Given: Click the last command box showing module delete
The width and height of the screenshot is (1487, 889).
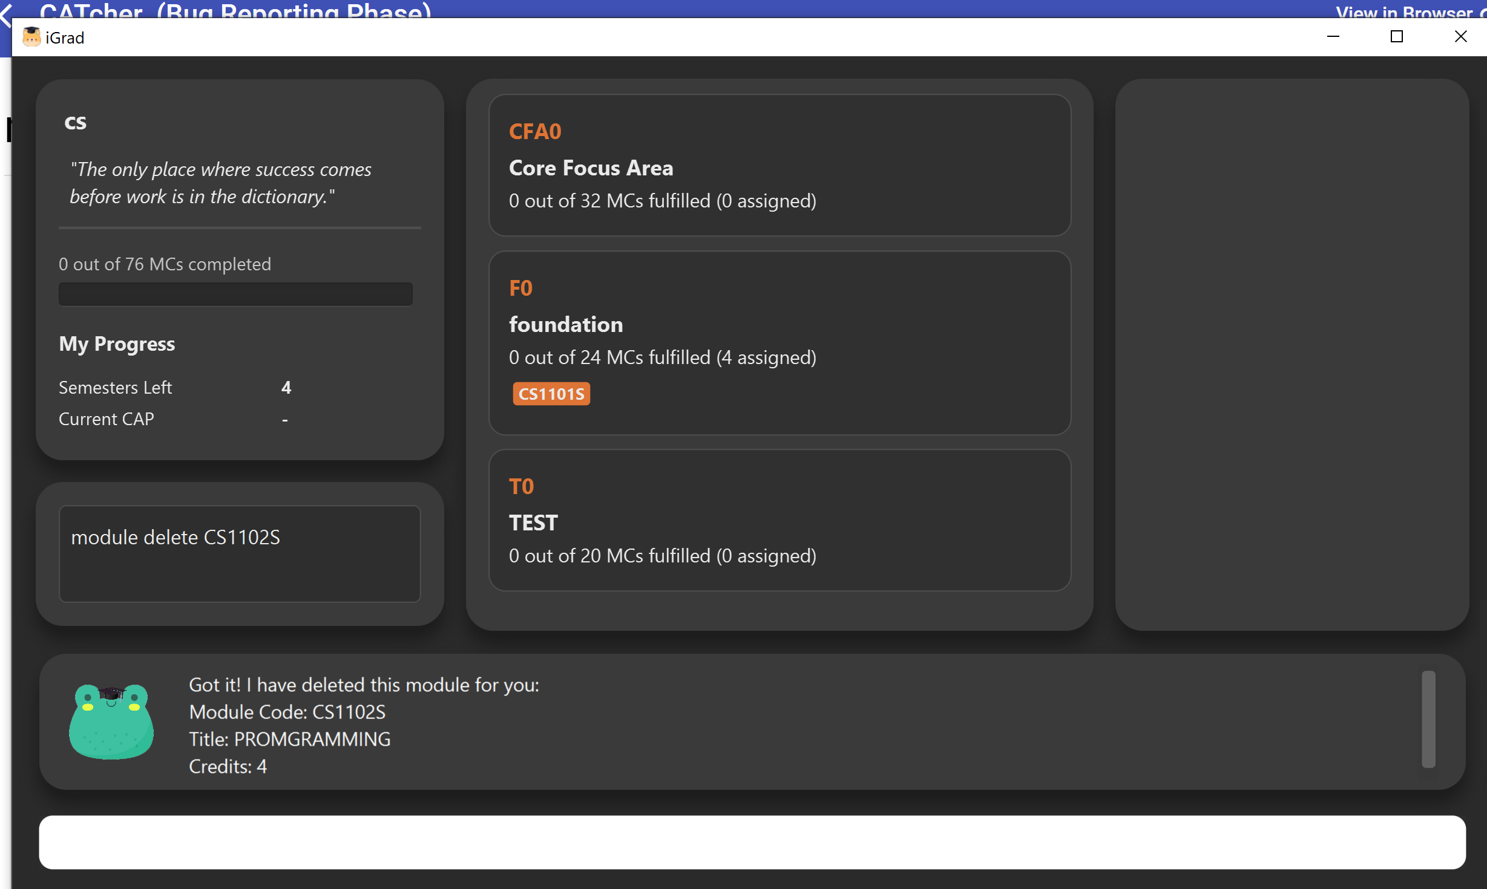Looking at the screenshot, I should tap(240, 553).
